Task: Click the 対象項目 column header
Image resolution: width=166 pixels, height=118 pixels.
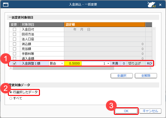Action: (42, 25)
